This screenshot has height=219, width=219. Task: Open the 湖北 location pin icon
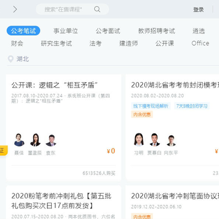point(10,59)
